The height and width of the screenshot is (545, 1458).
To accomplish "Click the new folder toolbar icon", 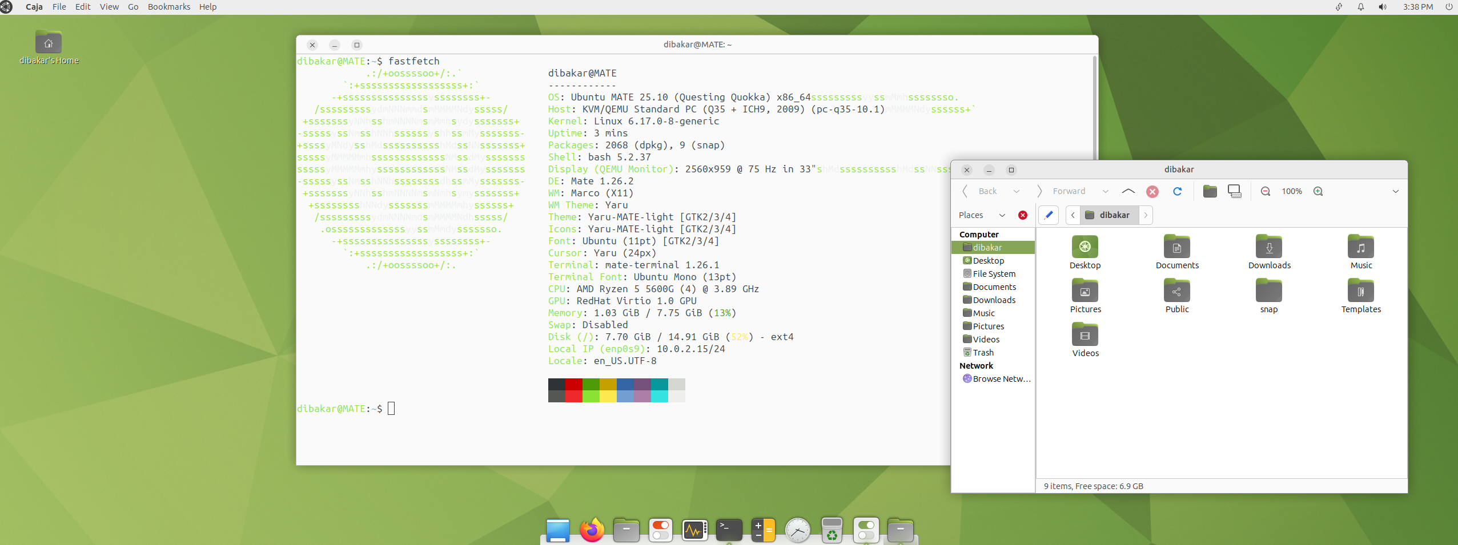I will [1210, 191].
